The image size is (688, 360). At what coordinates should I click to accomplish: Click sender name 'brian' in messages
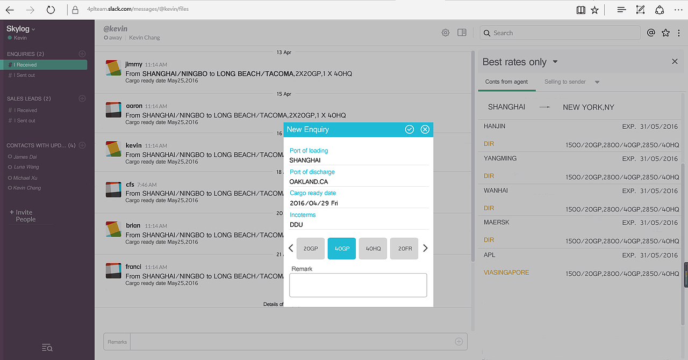[133, 226]
